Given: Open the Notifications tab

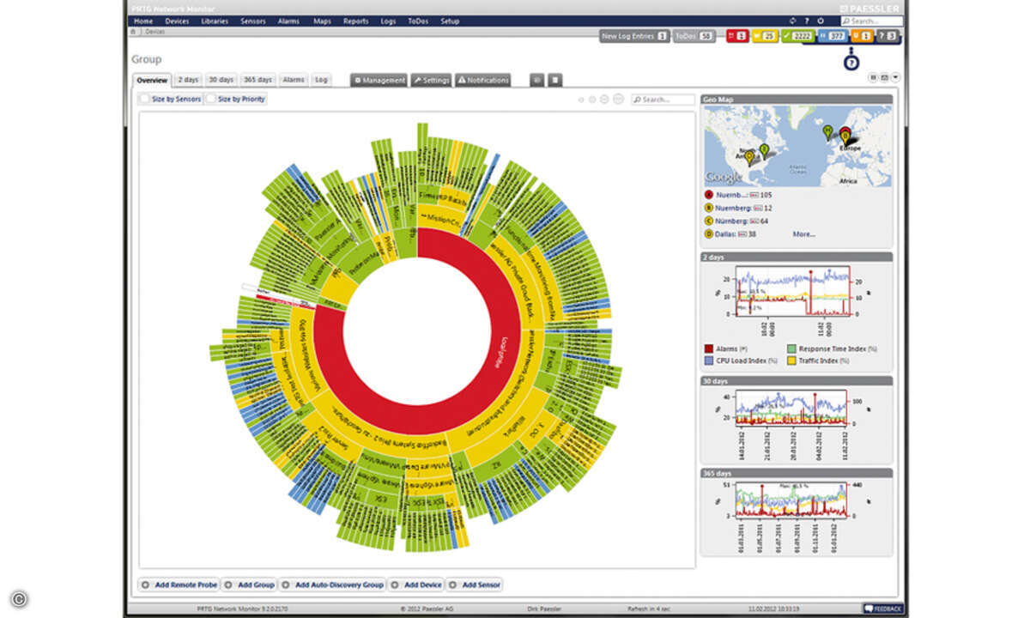Looking at the screenshot, I should pyautogui.click(x=483, y=80).
